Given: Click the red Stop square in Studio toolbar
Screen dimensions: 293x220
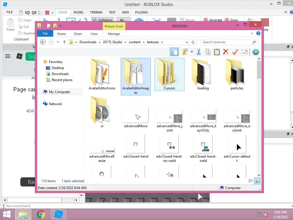Looking at the screenshot, I should pyautogui.click(x=47, y=13).
